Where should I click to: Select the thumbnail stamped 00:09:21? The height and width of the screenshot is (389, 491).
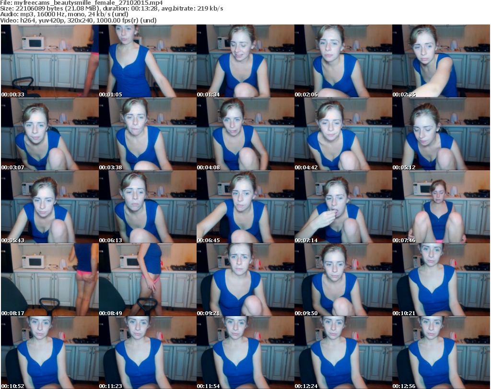pos(245,280)
